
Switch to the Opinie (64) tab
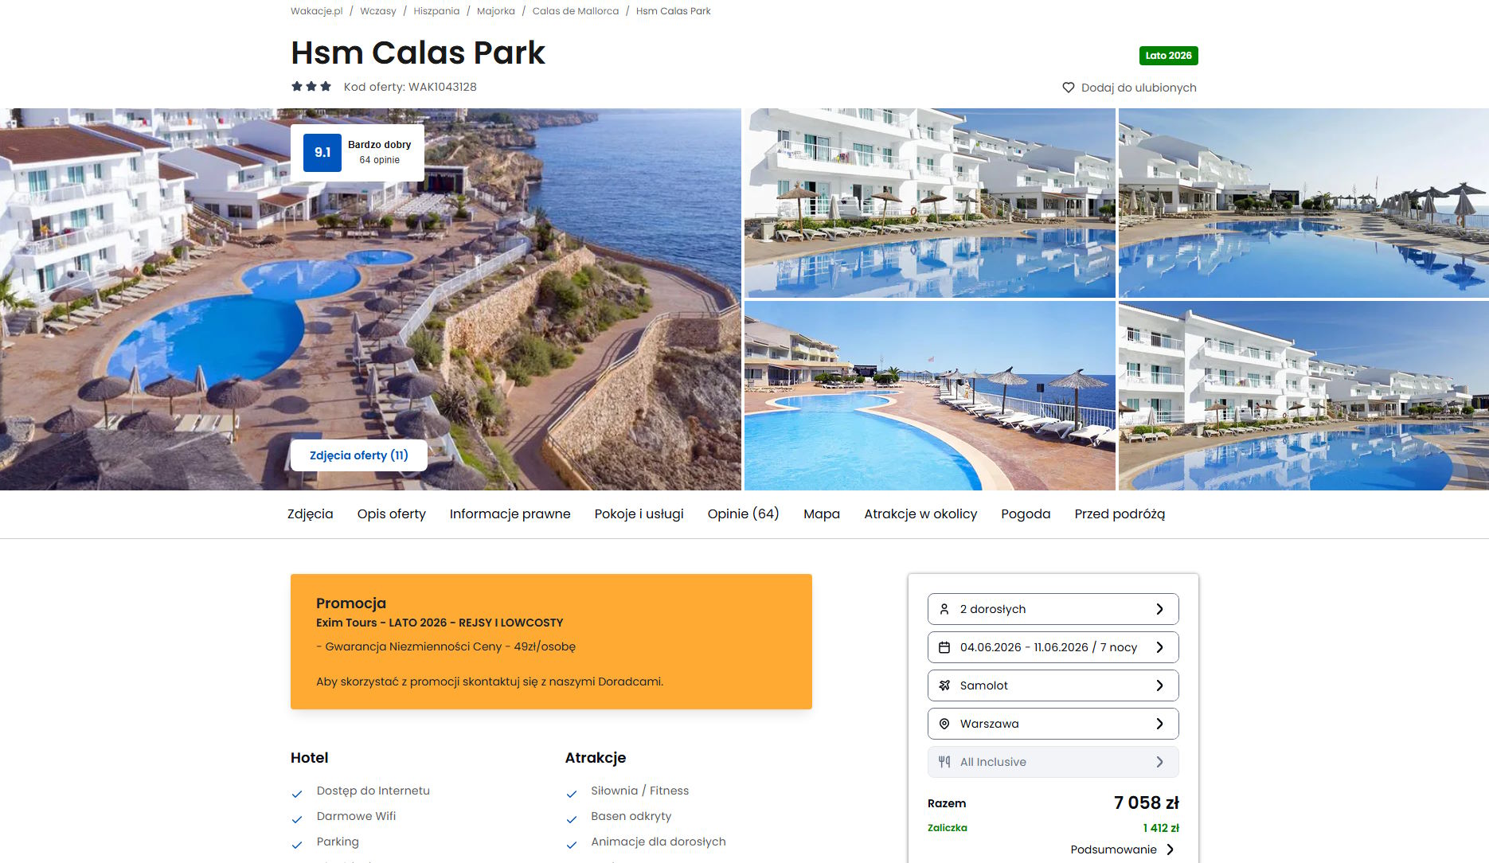click(743, 514)
